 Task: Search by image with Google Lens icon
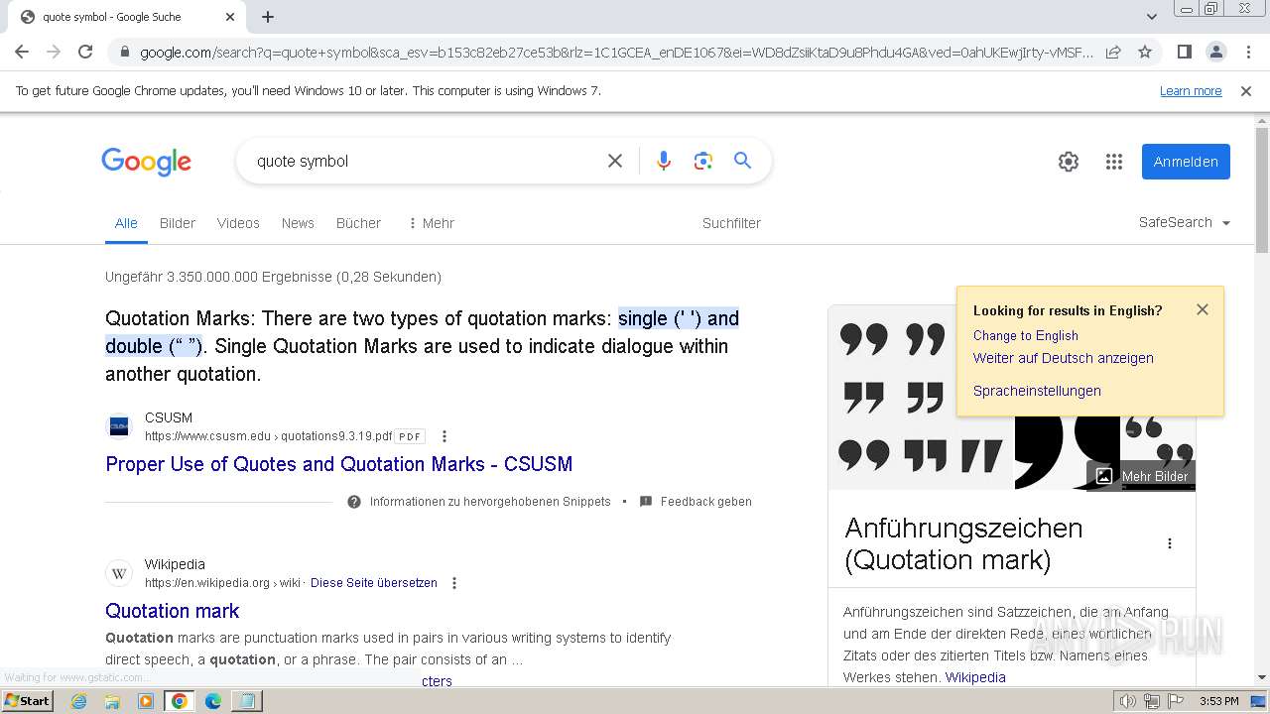(x=703, y=161)
